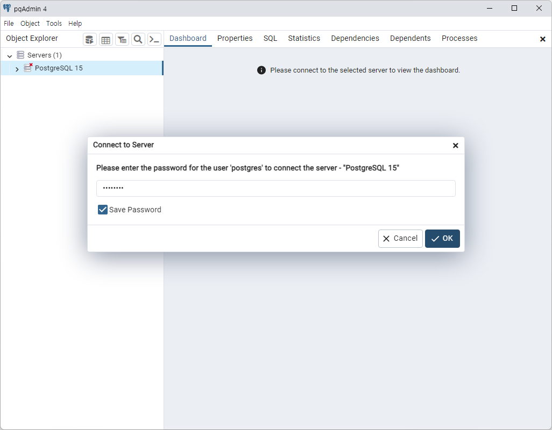Viewport: 552px width, 430px height.
Task: Close the right-side panel tab area
Action: coord(542,39)
